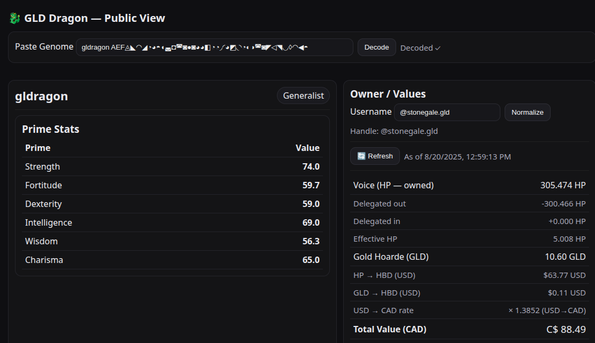
Task: Select the Dexterity stat row
Action: pyautogui.click(x=172, y=204)
